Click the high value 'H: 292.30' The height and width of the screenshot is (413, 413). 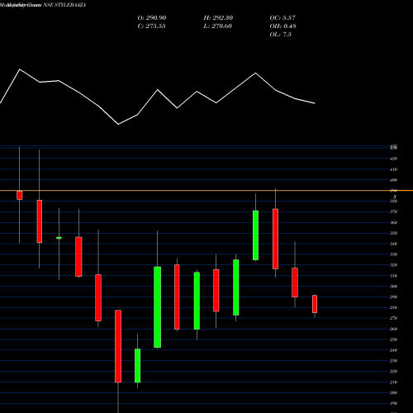[x=218, y=18]
